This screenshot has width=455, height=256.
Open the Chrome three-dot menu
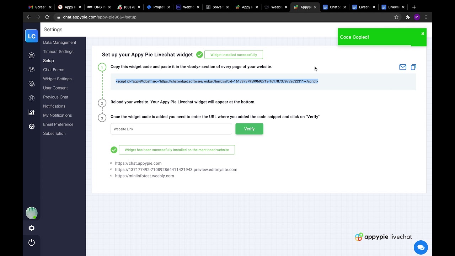426,17
